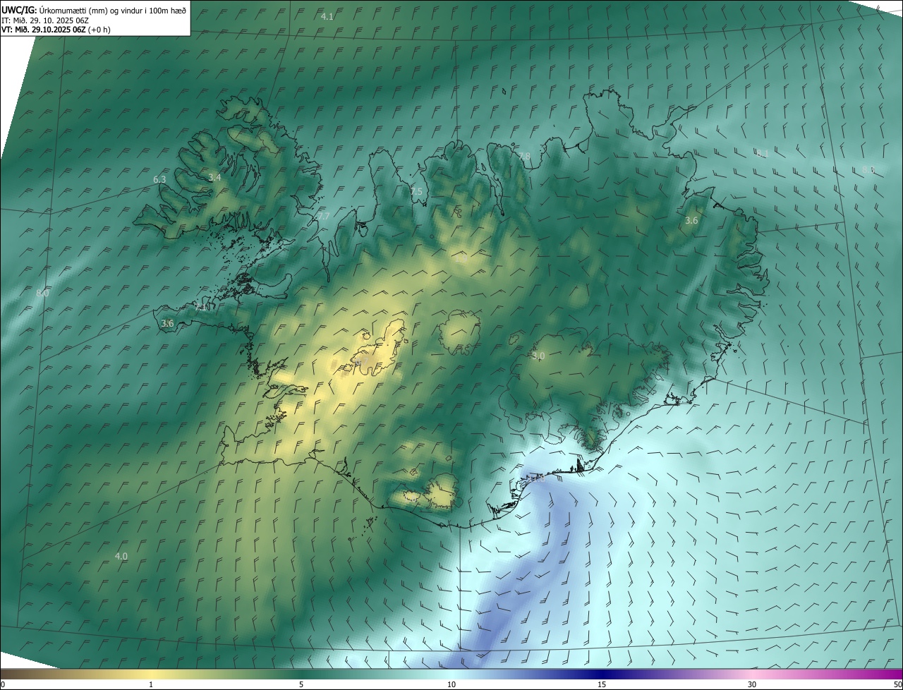The height and width of the screenshot is (690, 903).
Task: Click the colorbar tick labeled 1
Action: click(151, 684)
